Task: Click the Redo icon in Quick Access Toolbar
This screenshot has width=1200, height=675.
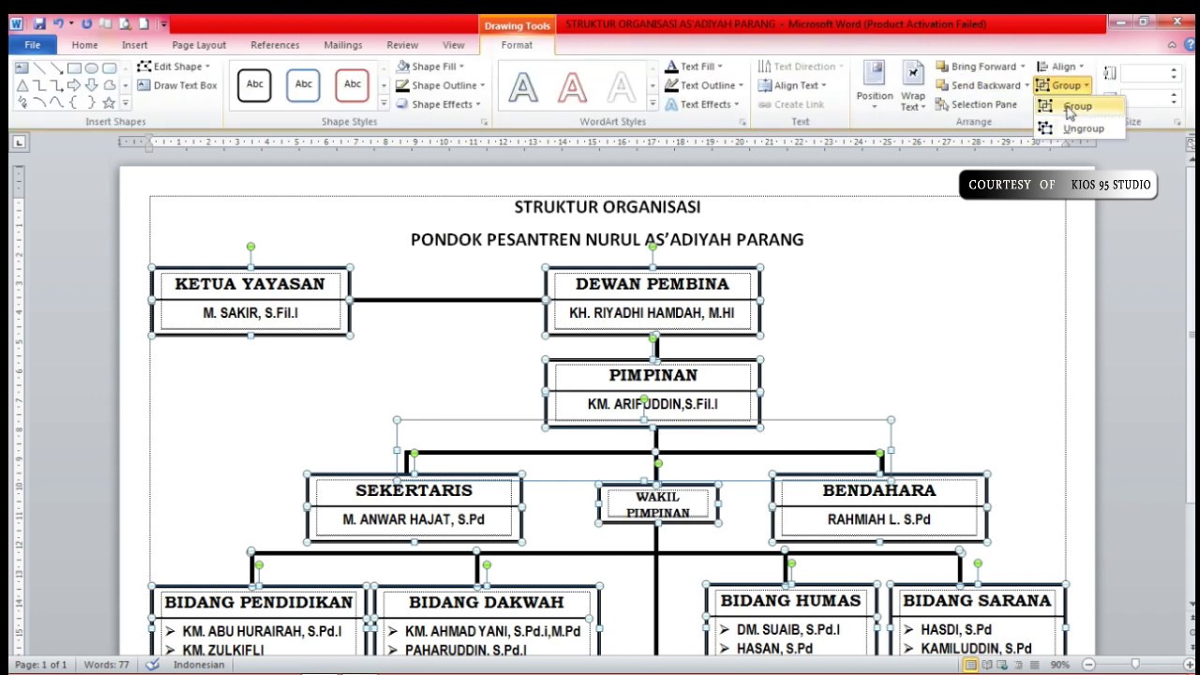Action: 87,23
